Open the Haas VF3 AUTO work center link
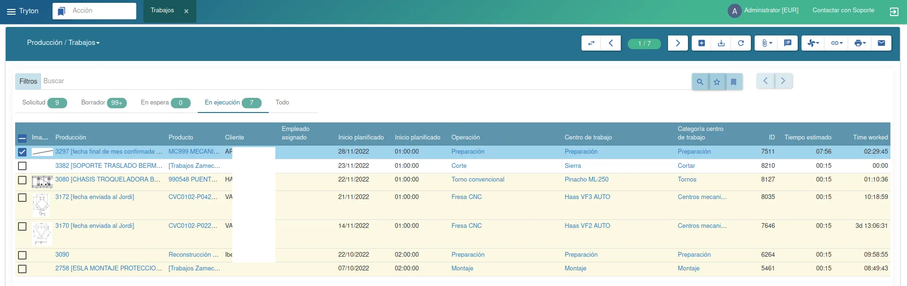The width and height of the screenshot is (907, 286). pyautogui.click(x=587, y=197)
